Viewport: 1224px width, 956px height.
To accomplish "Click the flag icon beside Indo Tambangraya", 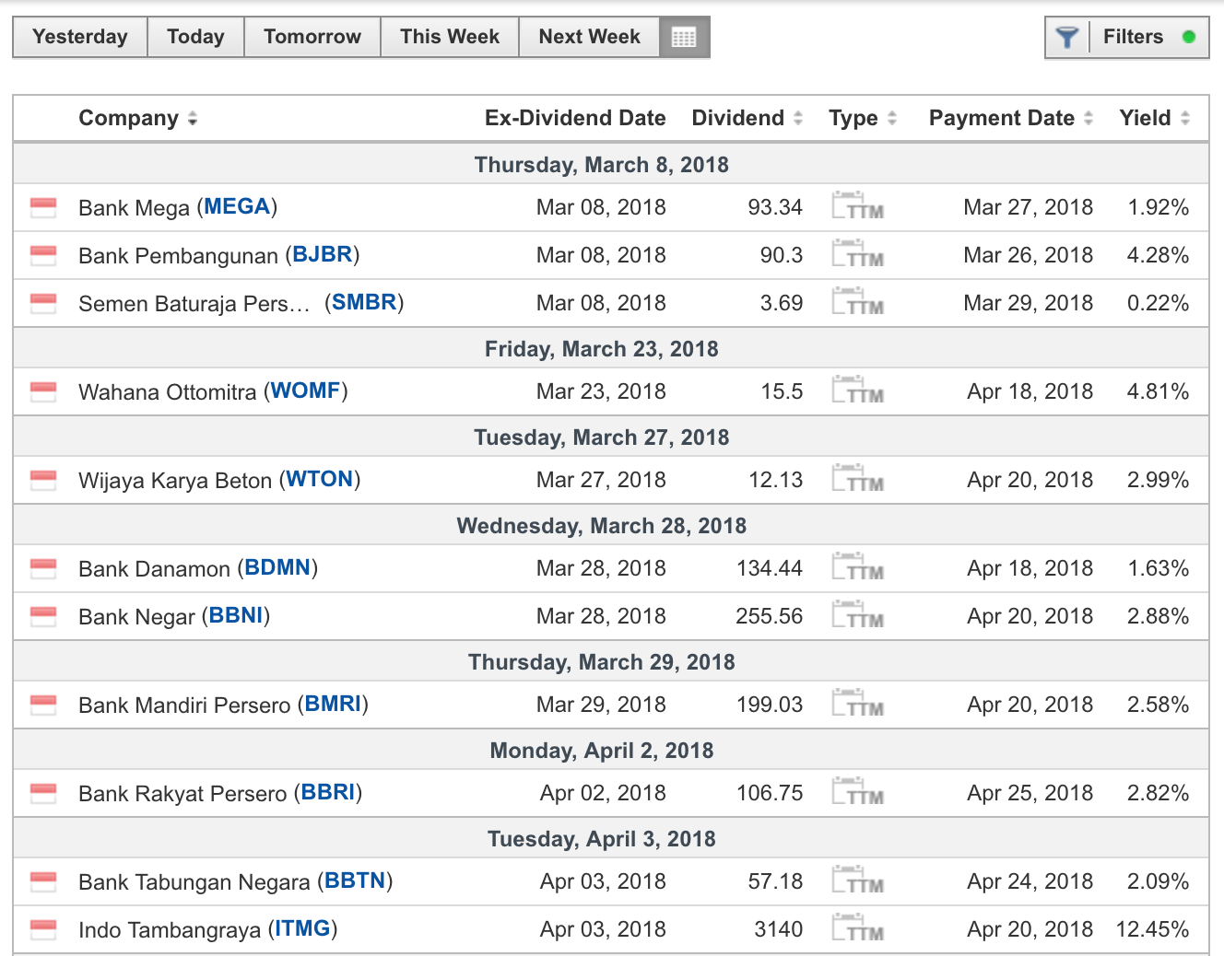I will click(x=43, y=929).
